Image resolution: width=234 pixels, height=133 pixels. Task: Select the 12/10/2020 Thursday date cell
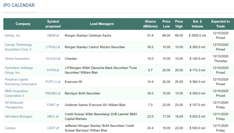tap(221, 59)
